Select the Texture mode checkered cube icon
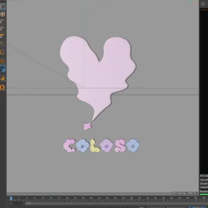Viewport: 208px width, 208px height. [2, 14]
